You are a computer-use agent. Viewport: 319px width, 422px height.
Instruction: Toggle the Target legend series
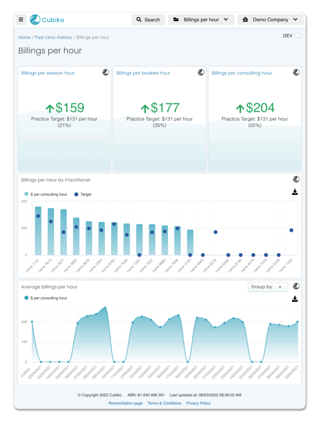click(x=83, y=195)
